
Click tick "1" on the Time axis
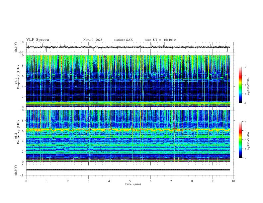pyautogui.click(x=47, y=181)
